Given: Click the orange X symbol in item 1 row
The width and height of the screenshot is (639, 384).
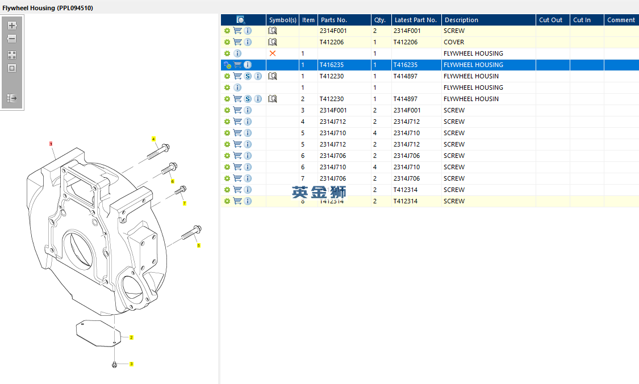Looking at the screenshot, I should pos(273,53).
